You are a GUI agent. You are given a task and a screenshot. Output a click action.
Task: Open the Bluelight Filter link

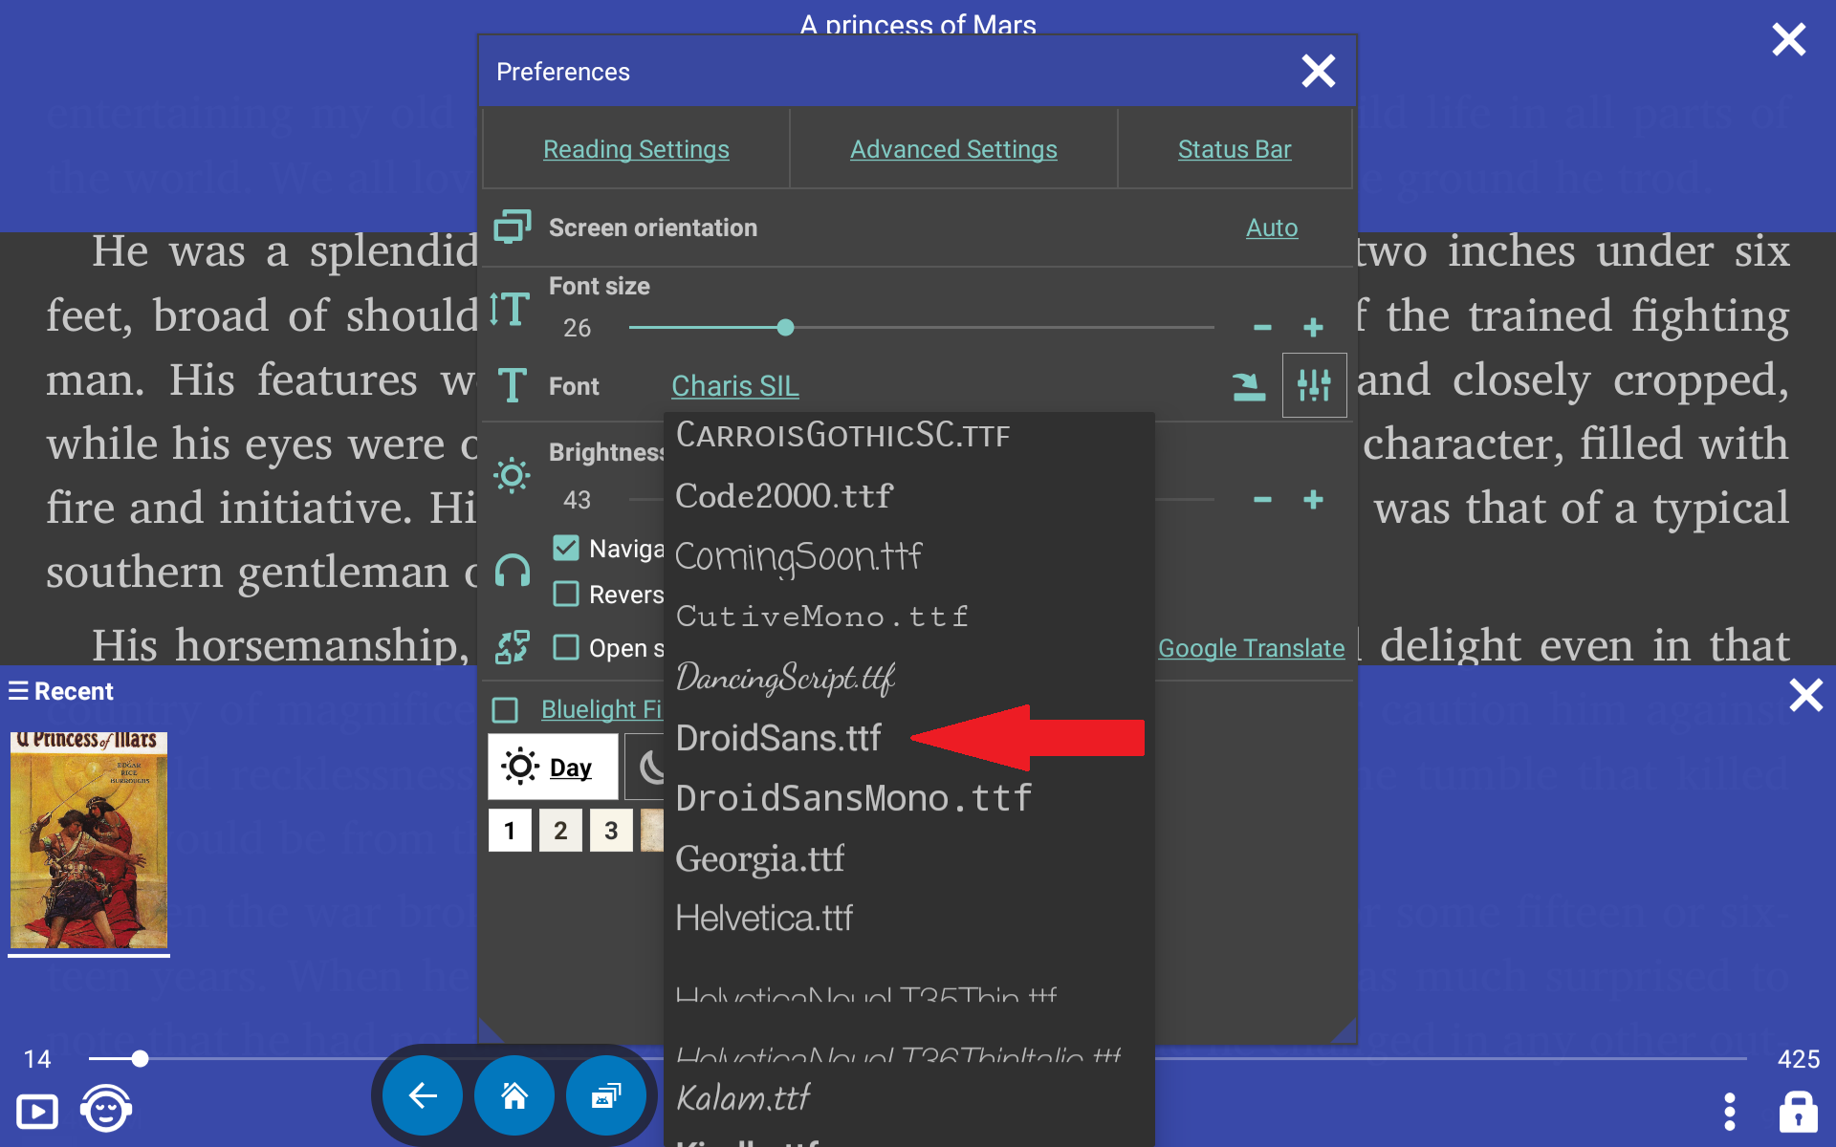(x=601, y=709)
